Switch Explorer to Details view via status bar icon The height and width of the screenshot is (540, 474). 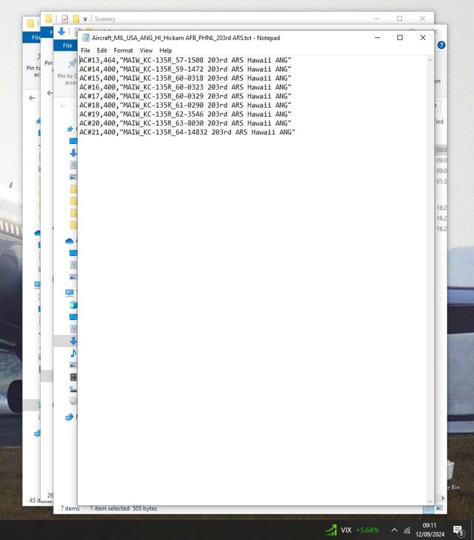coord(429,509)
